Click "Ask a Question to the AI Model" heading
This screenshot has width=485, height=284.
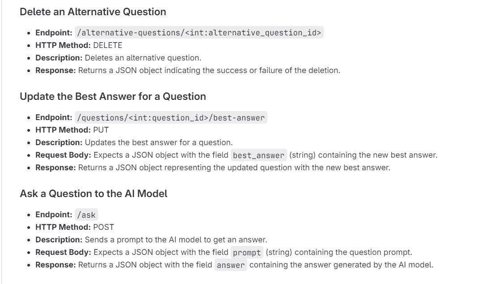tap(94, 194)
